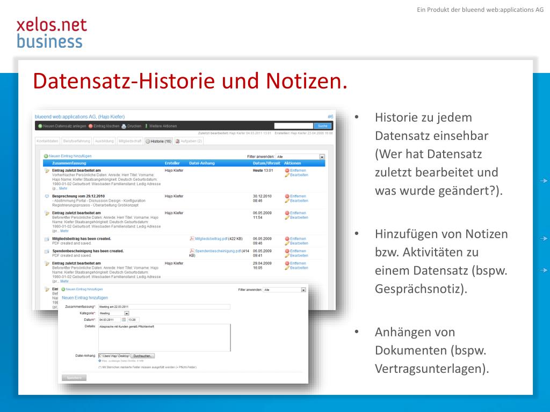Click speech bubble icon of Besprechung vom 29.12.2010

pyautogui.click(x=47, y=196)
